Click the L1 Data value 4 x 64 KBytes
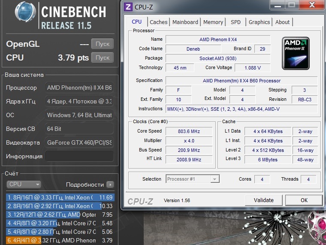 [x=268, y=131]
